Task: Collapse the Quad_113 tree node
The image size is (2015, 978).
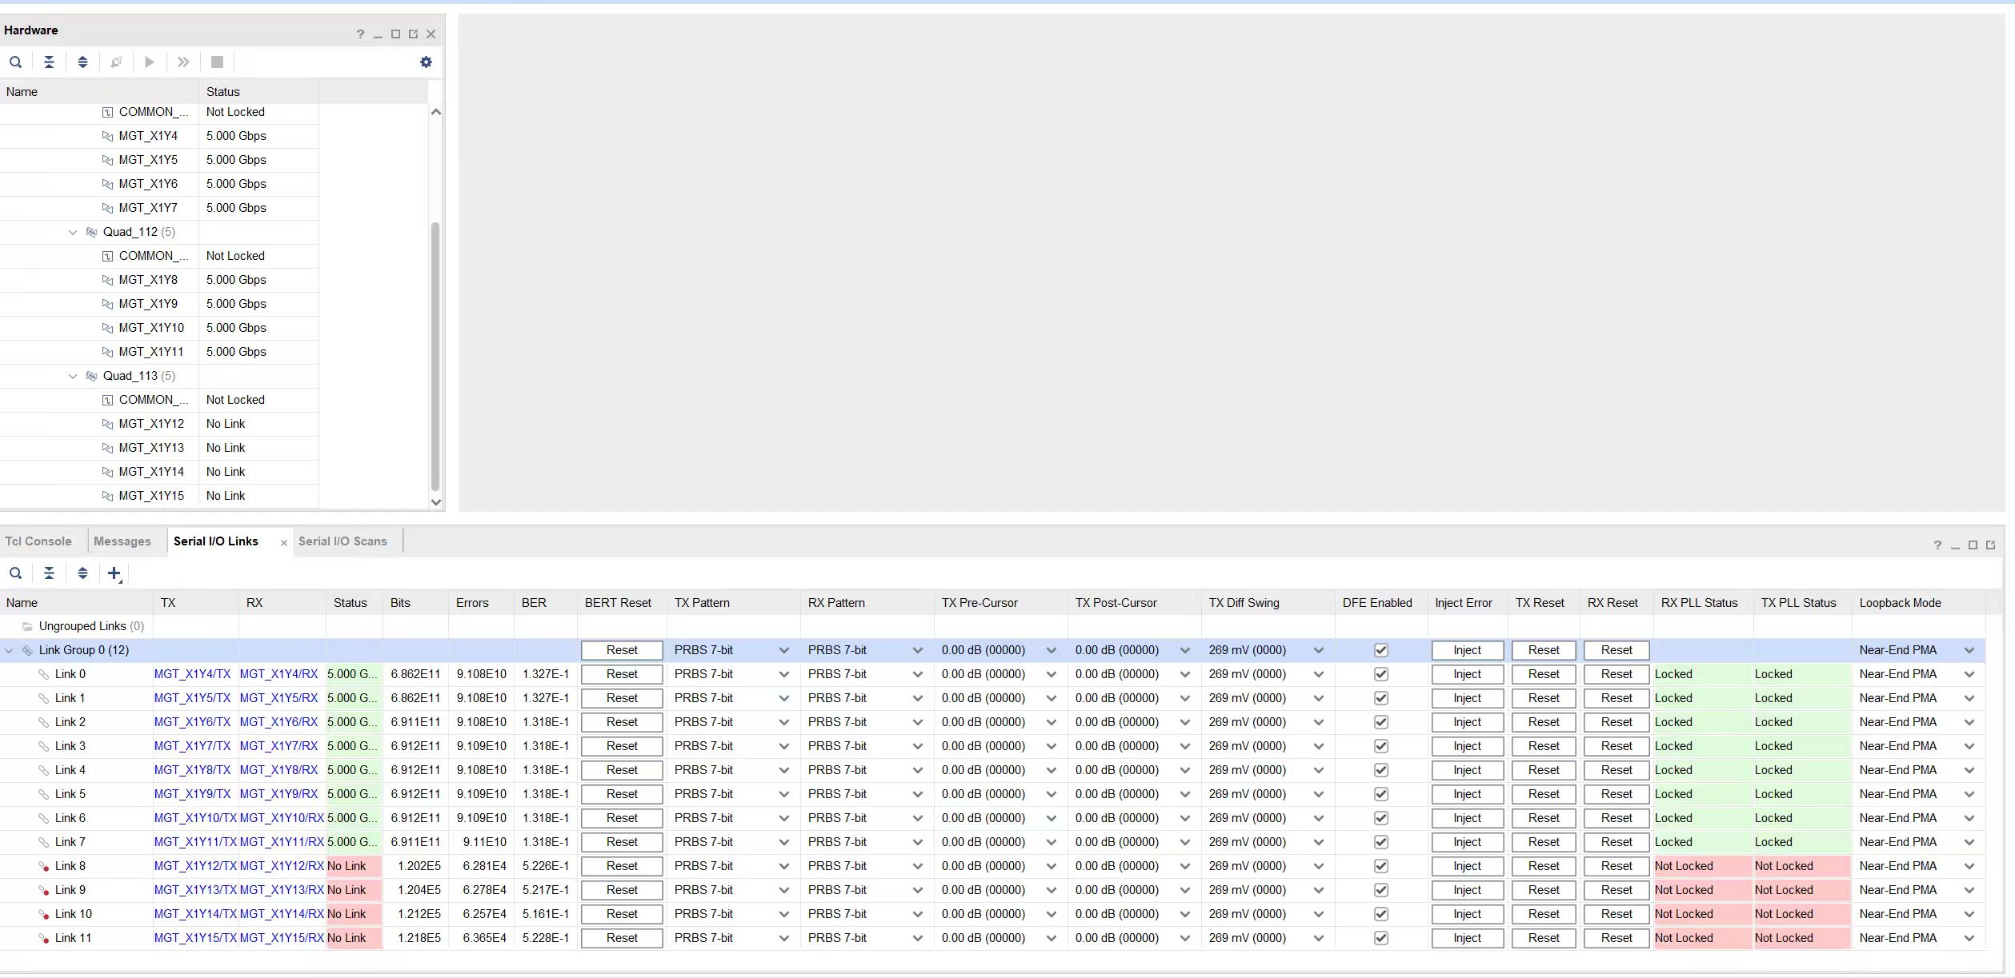Action: click(73, 376)
